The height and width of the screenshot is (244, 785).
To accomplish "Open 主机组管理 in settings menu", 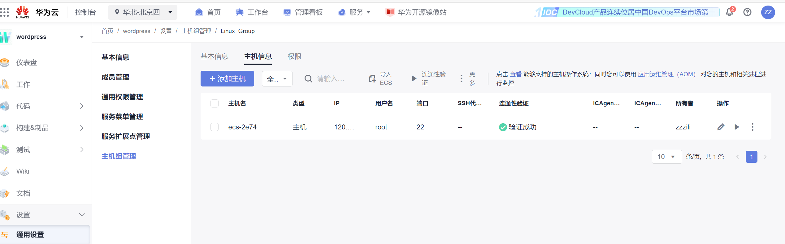I will tap(119, 156).
